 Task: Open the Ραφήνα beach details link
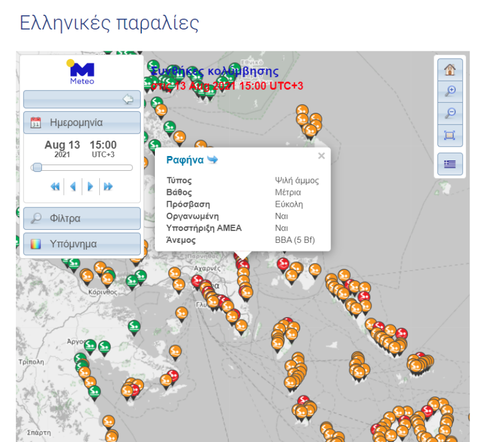point(182,159)
